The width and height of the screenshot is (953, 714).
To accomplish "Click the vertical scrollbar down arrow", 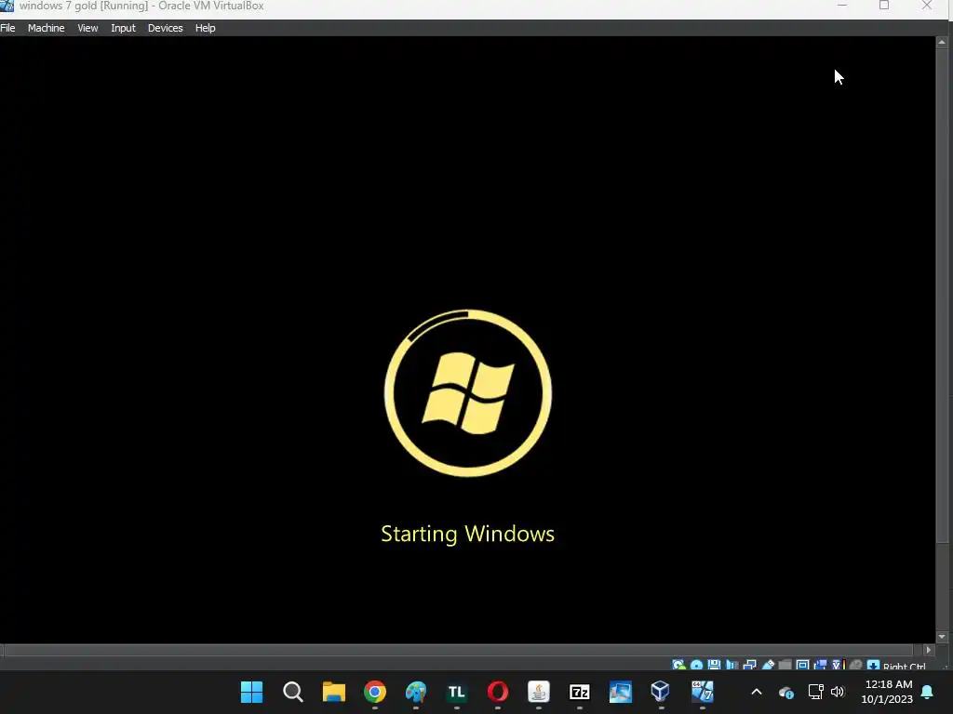I will point(942,637).
